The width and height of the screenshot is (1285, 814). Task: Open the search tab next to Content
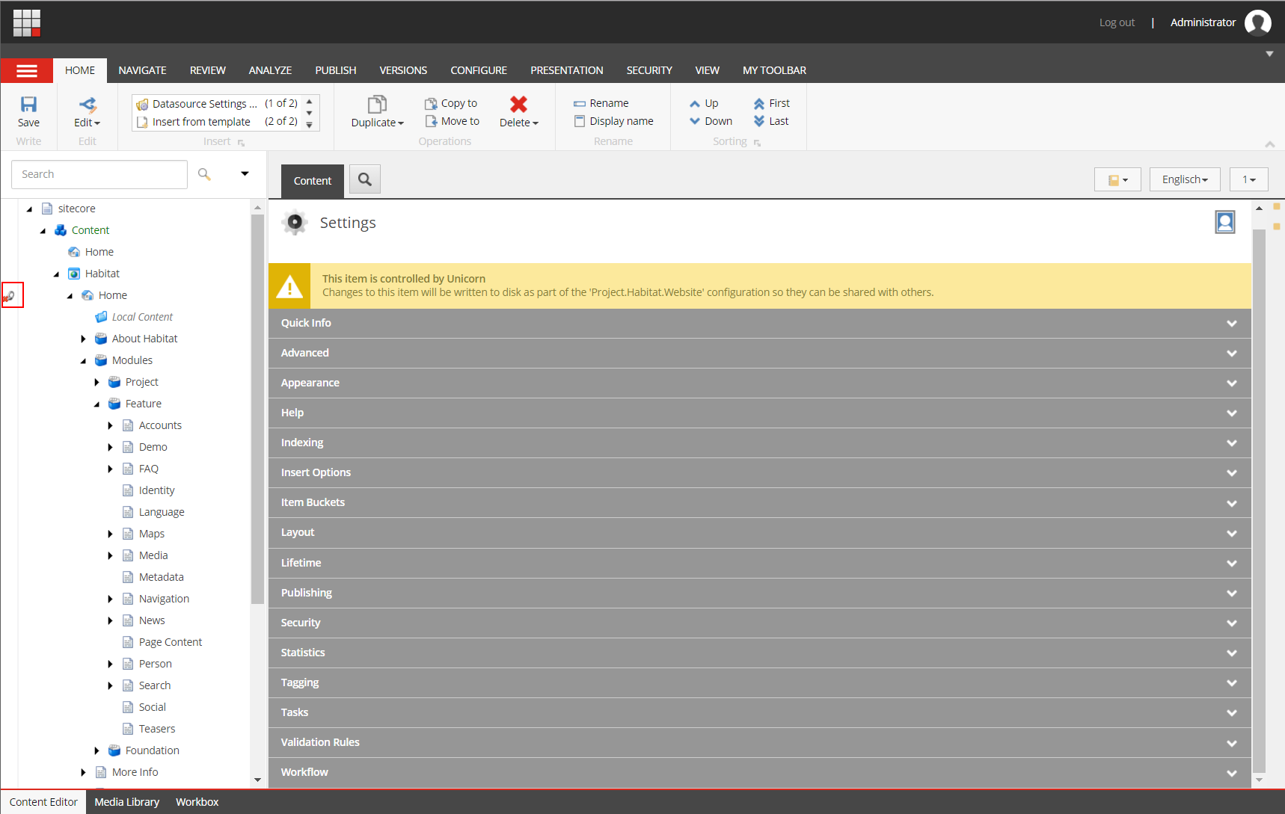pyautogui.click(x=365, y=179)
